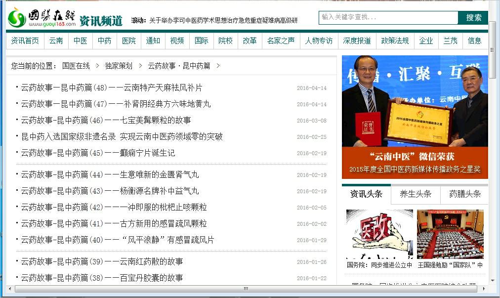500x298 pixels.
Task: Open article (48) 云南特产天麻祛风补片
Action: (x=112, y=88)
